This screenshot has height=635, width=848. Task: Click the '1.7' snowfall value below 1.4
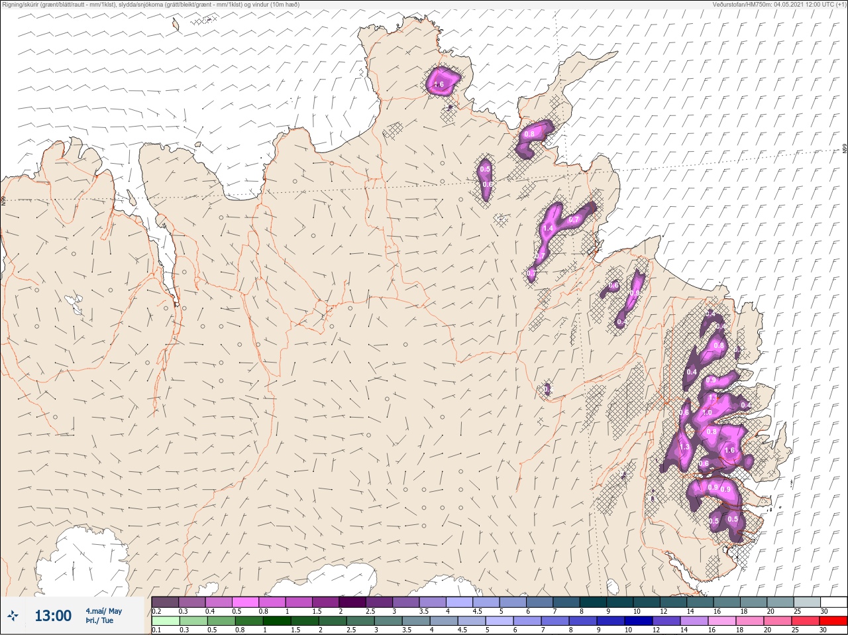coord(540,257)
